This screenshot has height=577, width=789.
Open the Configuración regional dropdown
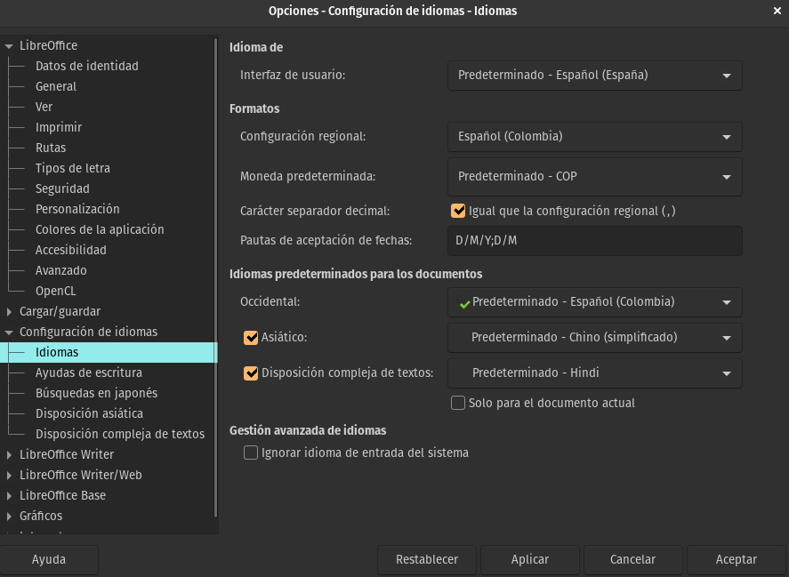(595, 137)
